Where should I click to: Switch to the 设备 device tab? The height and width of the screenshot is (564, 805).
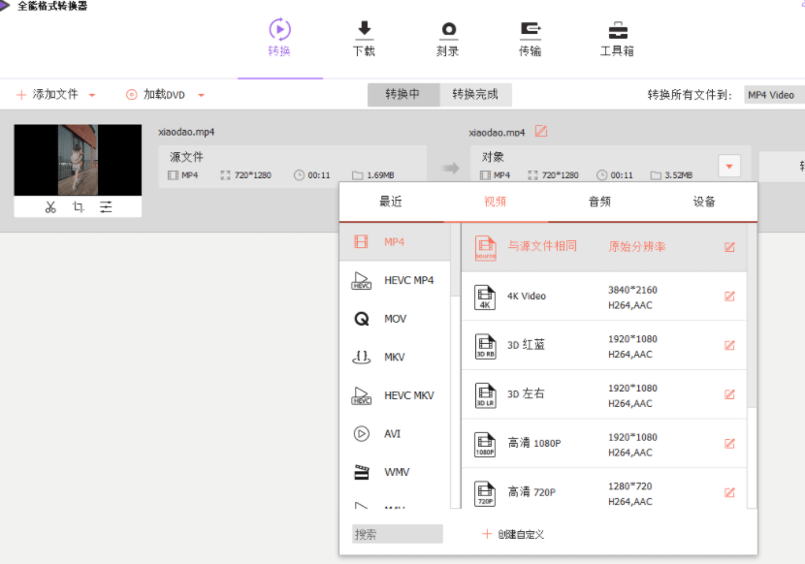(x=704, y=202)
